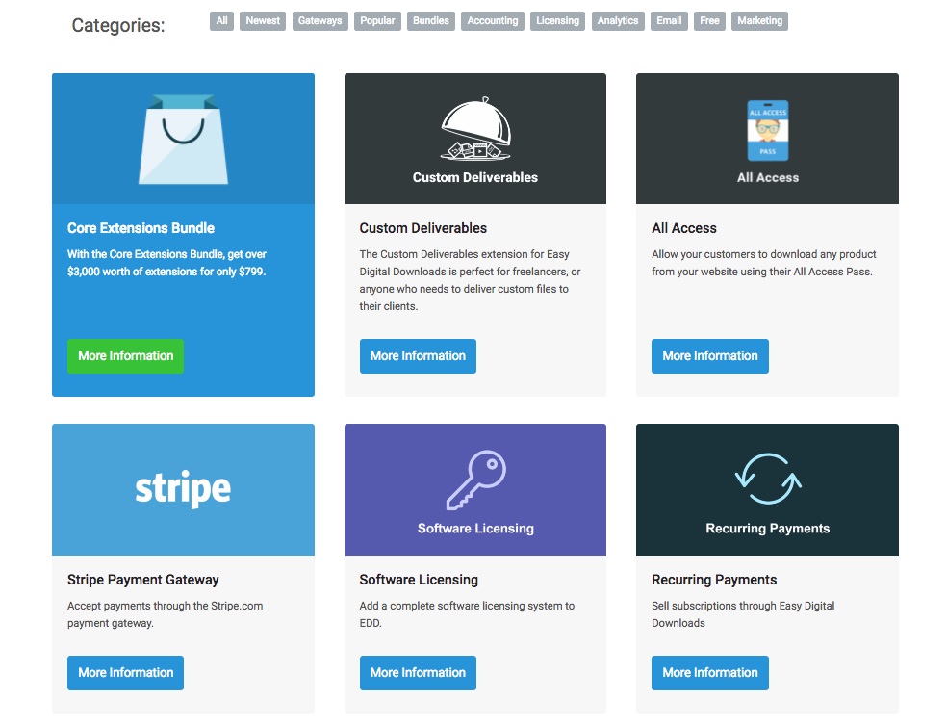The width and height of the screenshot is (947, 727).
Task: Open the Core Extensions Bundle title link
Action: tap(141, 228)
